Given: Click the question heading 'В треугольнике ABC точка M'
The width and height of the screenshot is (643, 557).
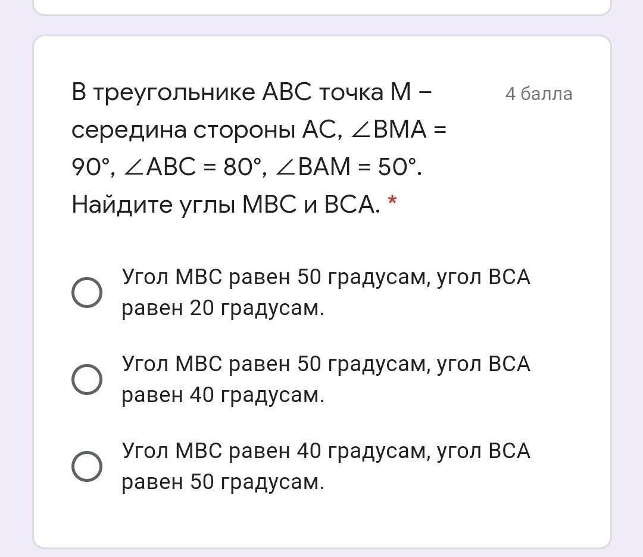Looking at the screenshot, I should pos(251,92).
